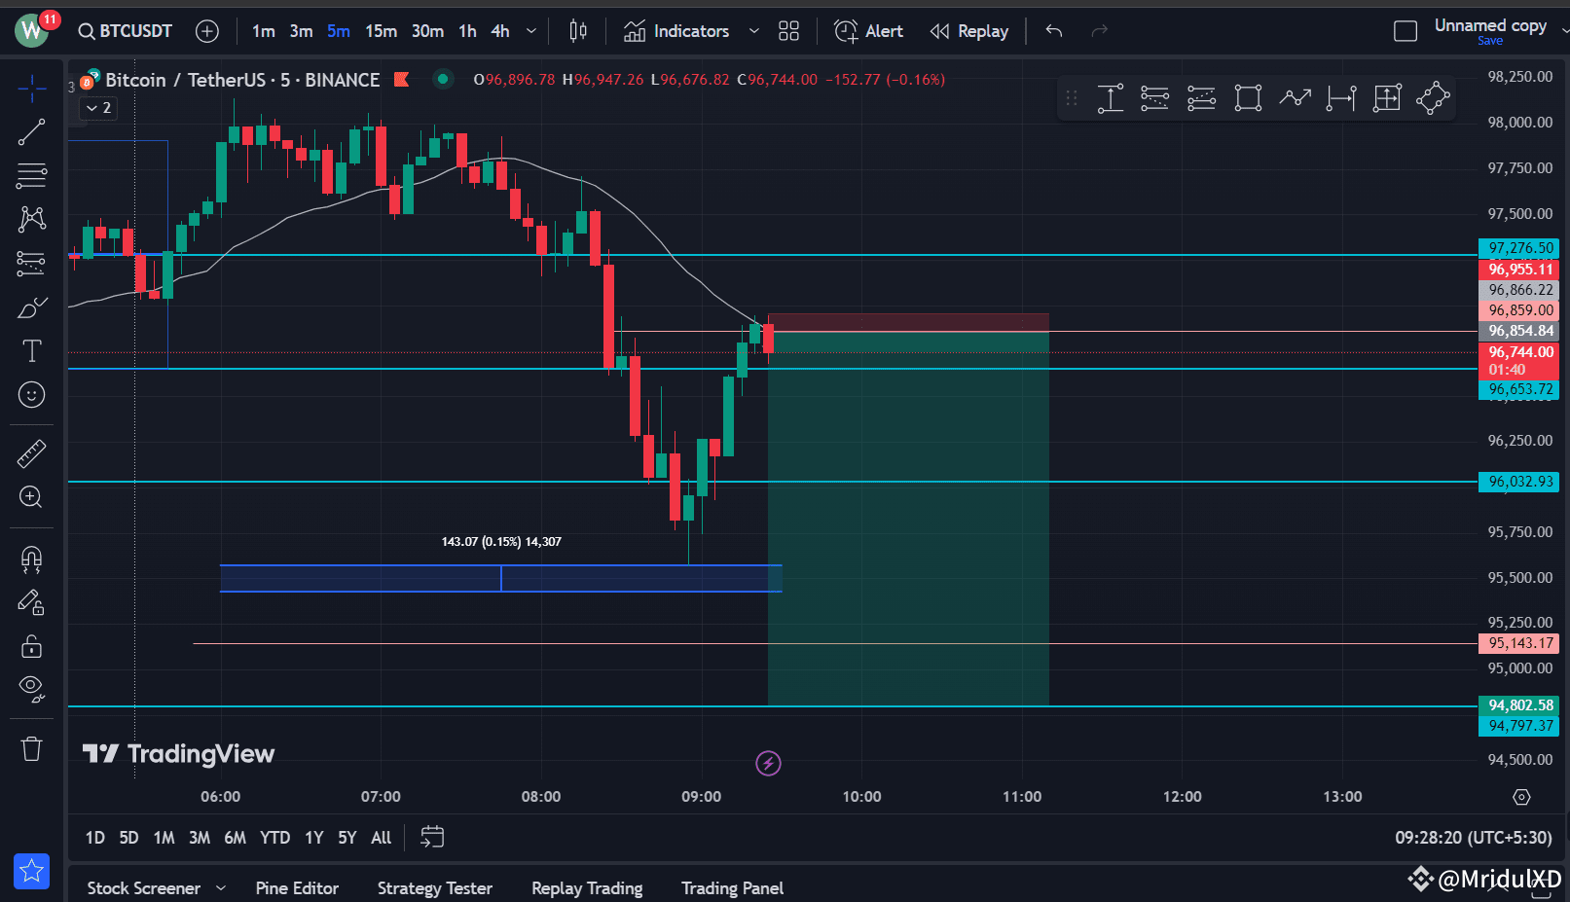
Task: Switch to the 15m timeframe
Action: pyautogui.click(x=381, y=31)
